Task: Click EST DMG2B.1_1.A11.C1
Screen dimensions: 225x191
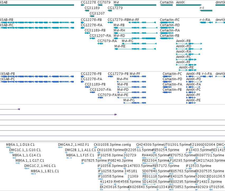Action: [x=80, y=150]
